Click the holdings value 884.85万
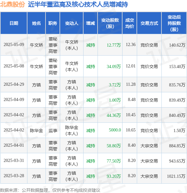Viewport: 187px width, 193px height. point(177,146)
